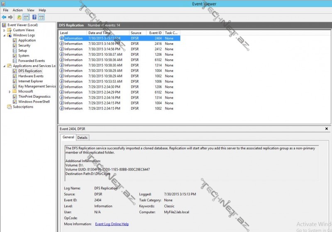Open the Action menu
The image size is (332, 232).
point(18,10)
